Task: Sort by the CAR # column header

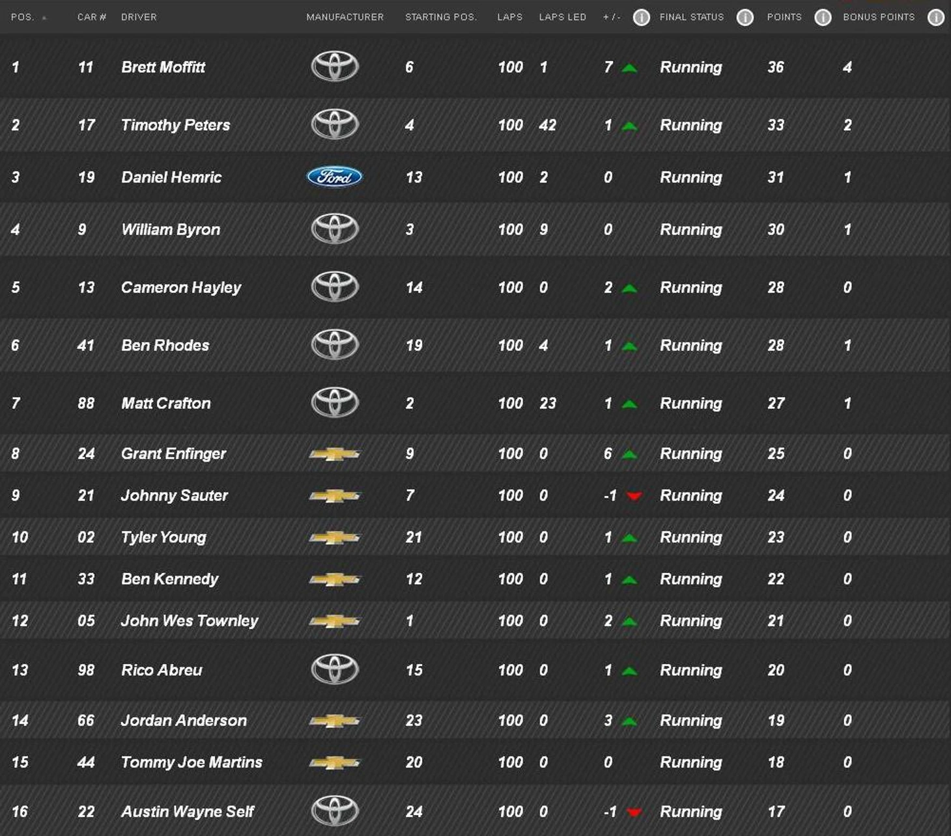Action: tap(92, 17)
